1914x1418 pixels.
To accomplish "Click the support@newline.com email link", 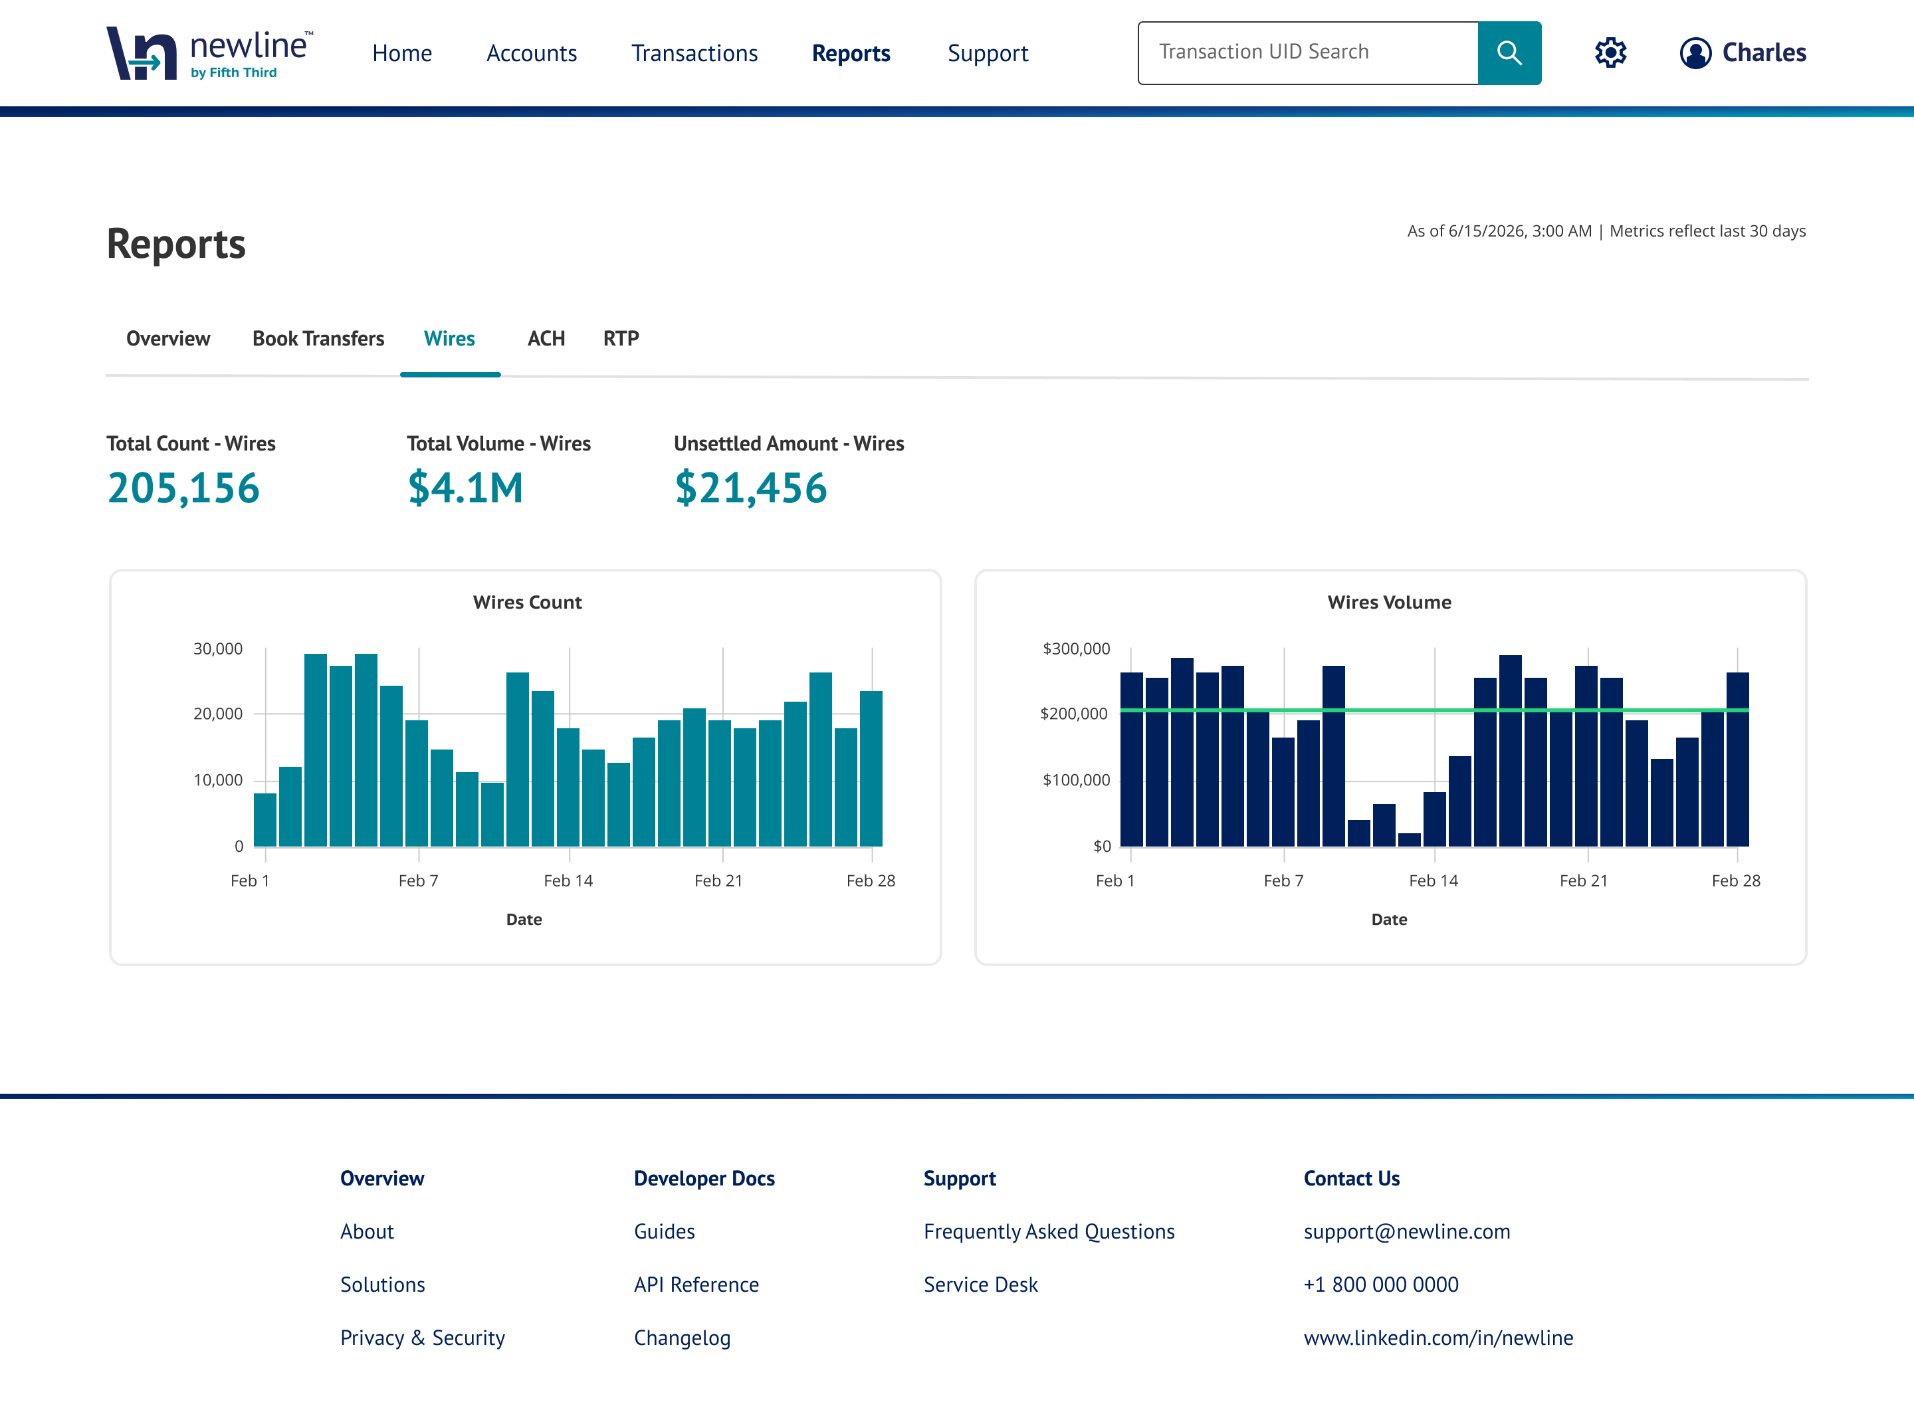I will point(1407,1232).
